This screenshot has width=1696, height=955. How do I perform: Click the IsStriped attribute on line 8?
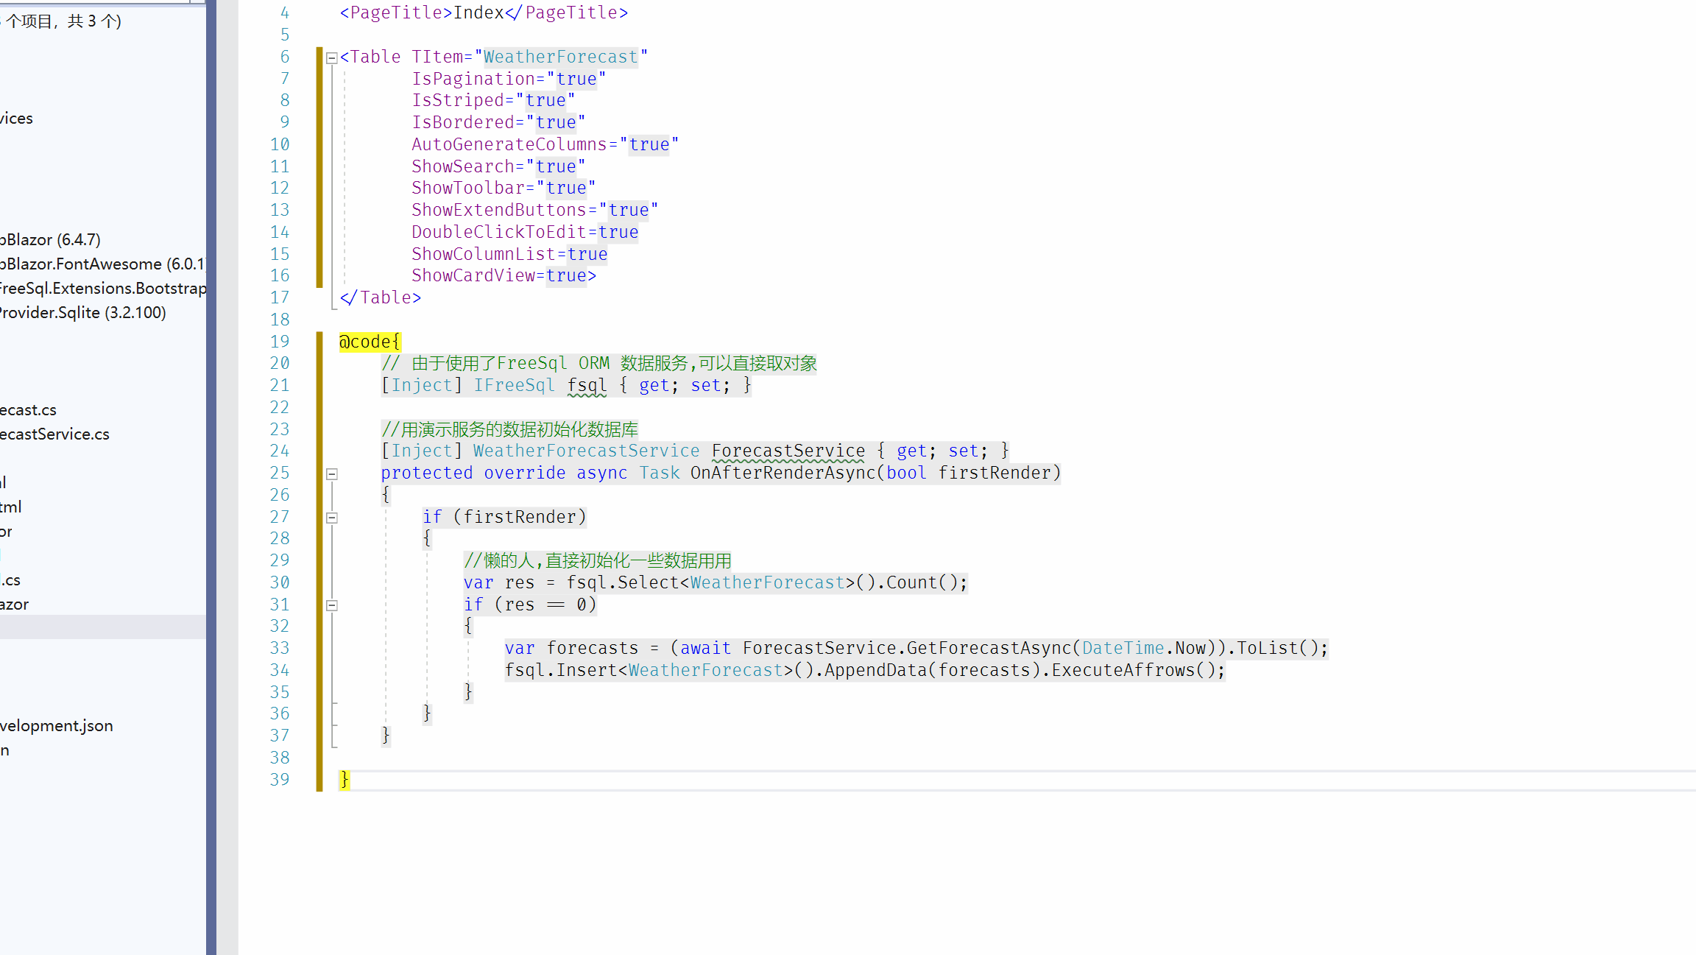(x=458, y=100)
